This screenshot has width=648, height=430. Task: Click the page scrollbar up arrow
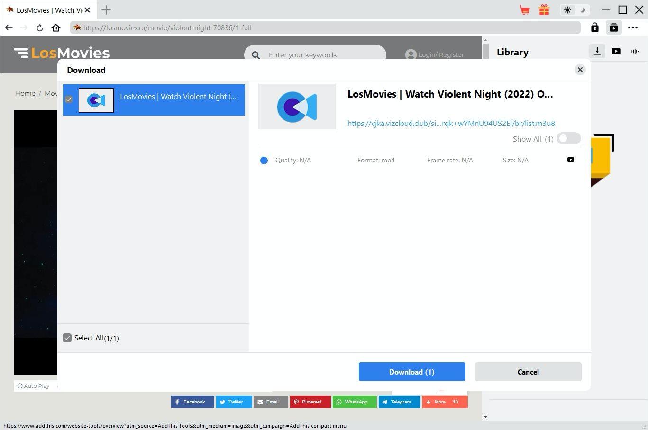485,40
